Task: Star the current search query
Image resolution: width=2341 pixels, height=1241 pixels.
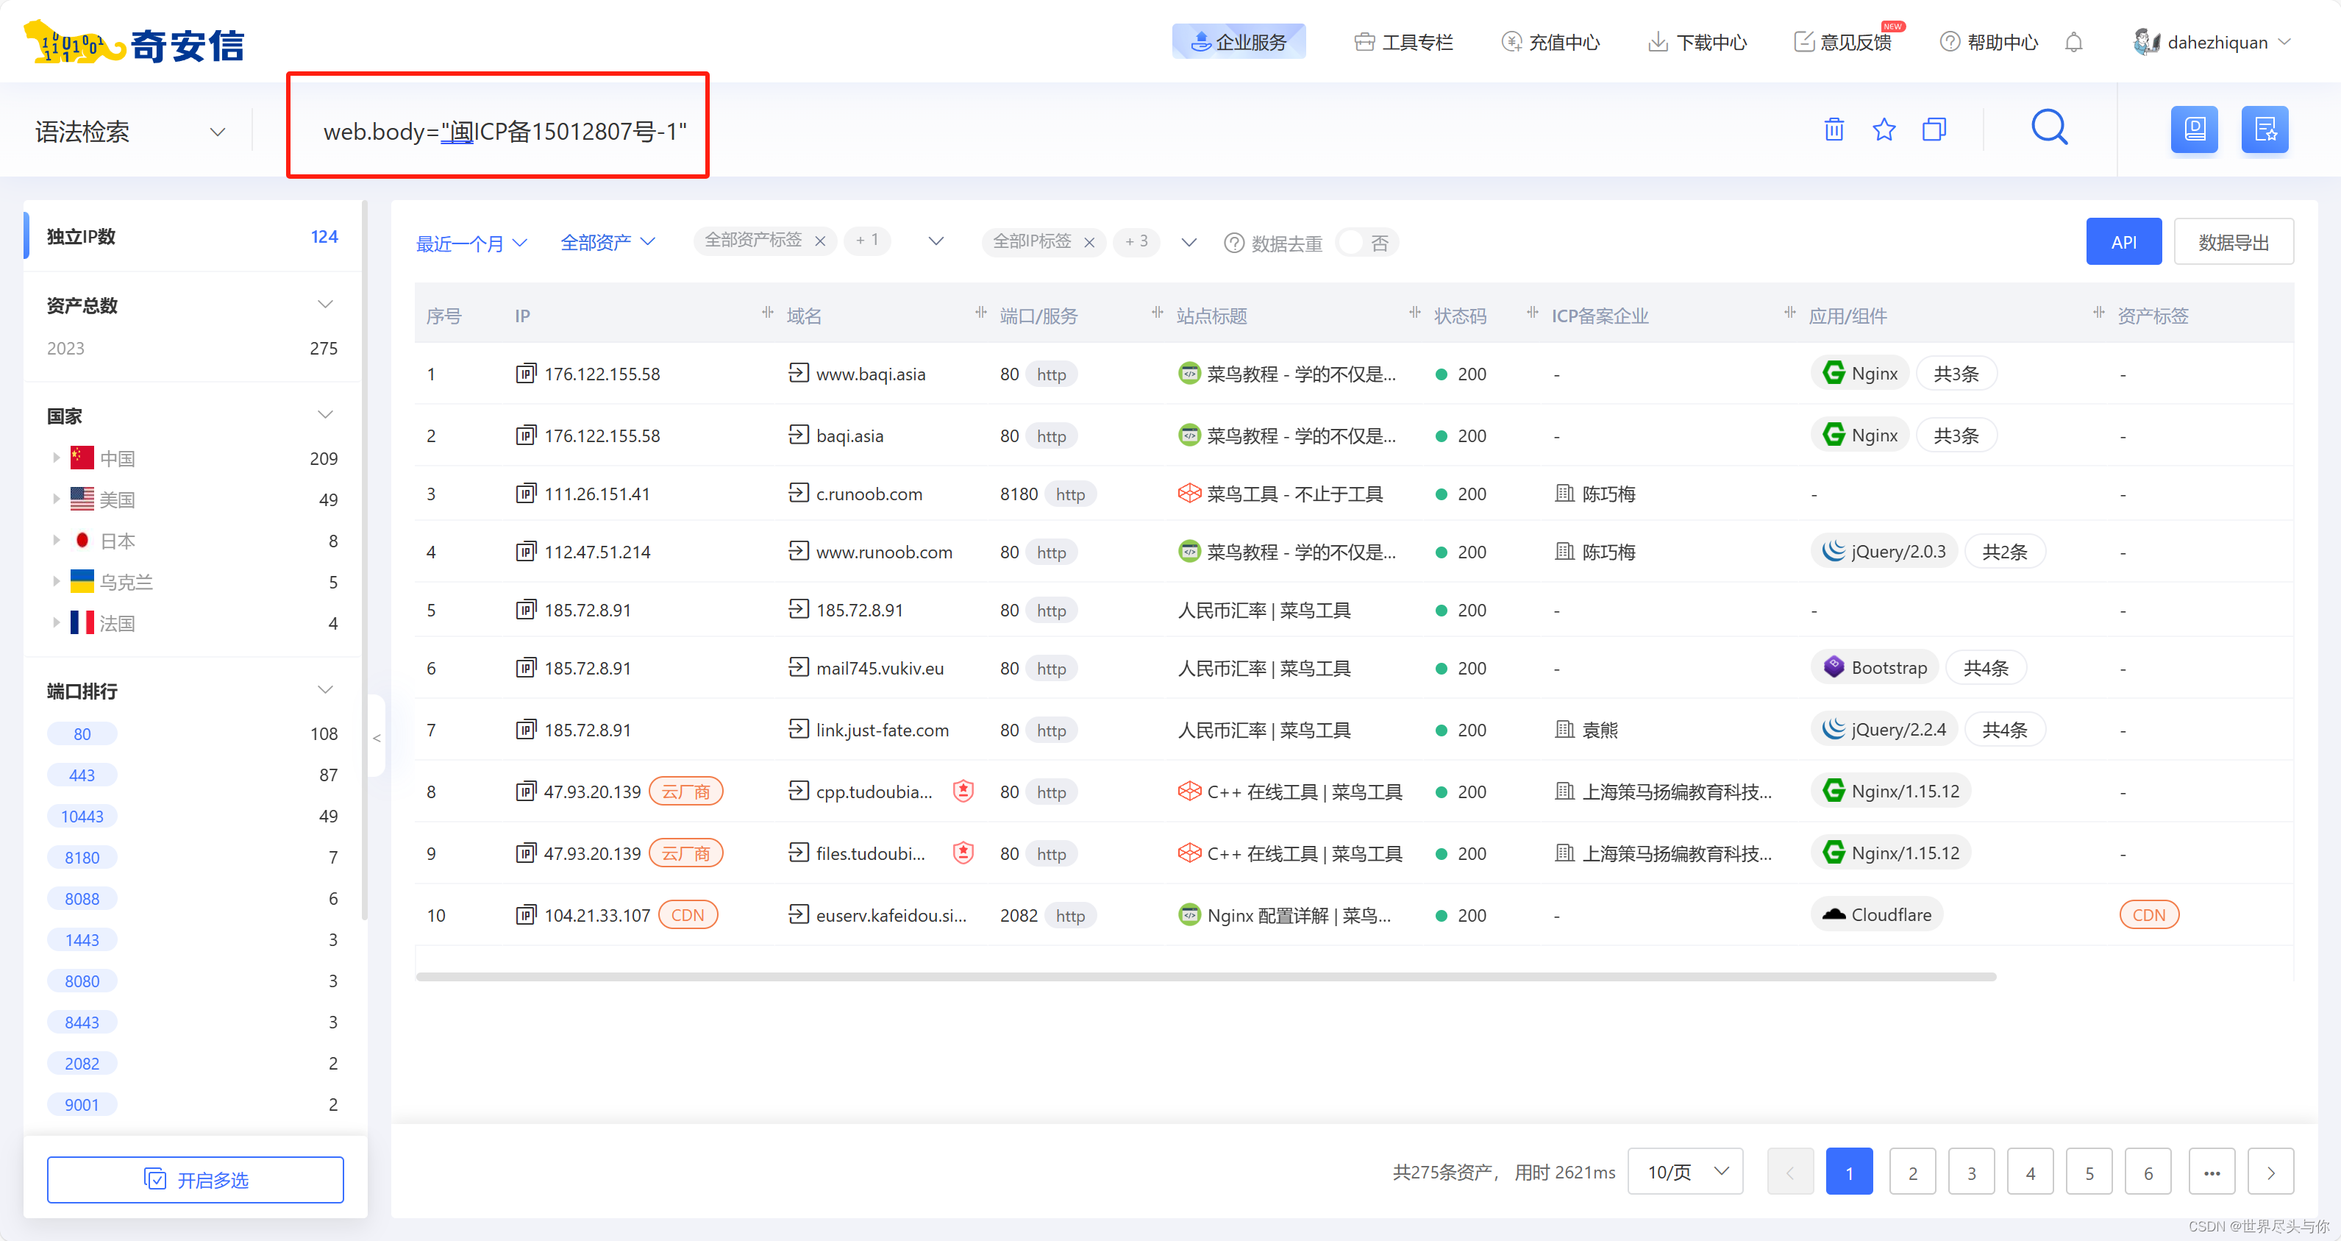Action: (1884, 130)
